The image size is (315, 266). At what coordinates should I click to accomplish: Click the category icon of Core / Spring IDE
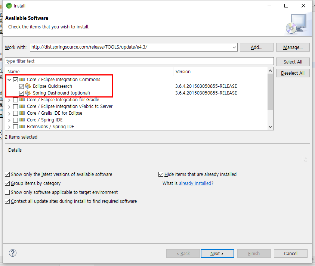(x=22, y=120)
